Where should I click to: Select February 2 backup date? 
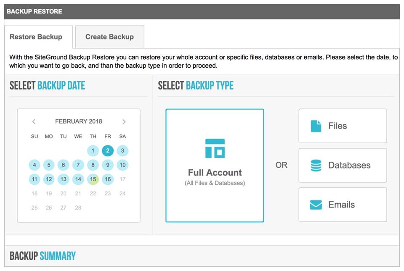(x=108, y=151)
